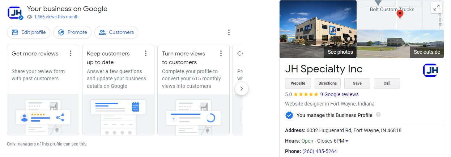Click the Bolt Custom Trucks map label
Viewport: 451px width, 157px height.
point(392,9)
